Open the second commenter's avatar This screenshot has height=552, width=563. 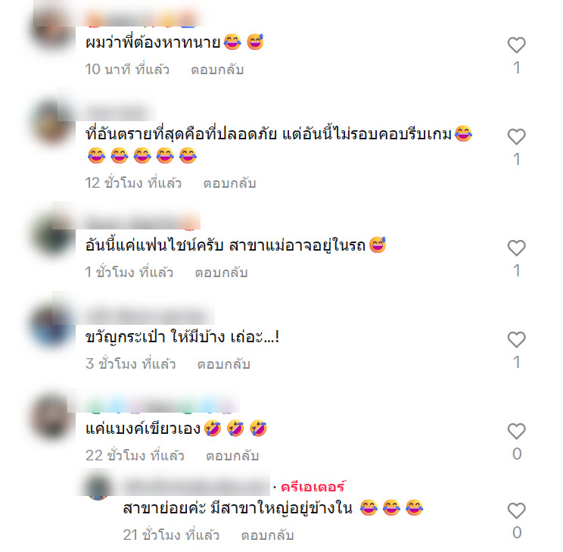[x=52, y=122]
